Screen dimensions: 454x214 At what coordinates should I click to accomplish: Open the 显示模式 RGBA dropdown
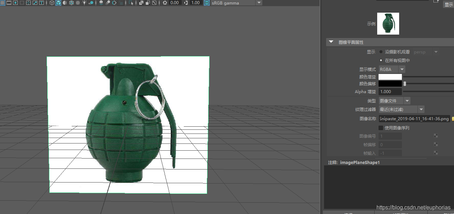(392, 69)
